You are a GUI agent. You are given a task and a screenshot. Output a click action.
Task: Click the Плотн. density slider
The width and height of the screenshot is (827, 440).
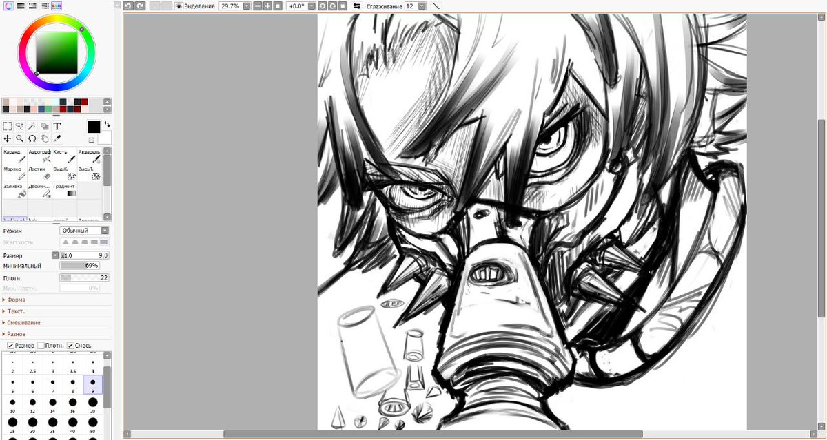pyautogui.click(x=84, y=277)
